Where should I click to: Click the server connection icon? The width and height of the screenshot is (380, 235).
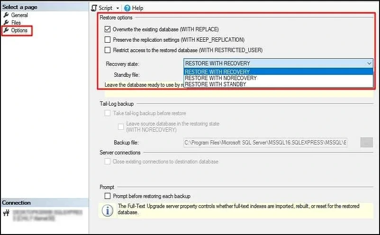click(6, 213)
